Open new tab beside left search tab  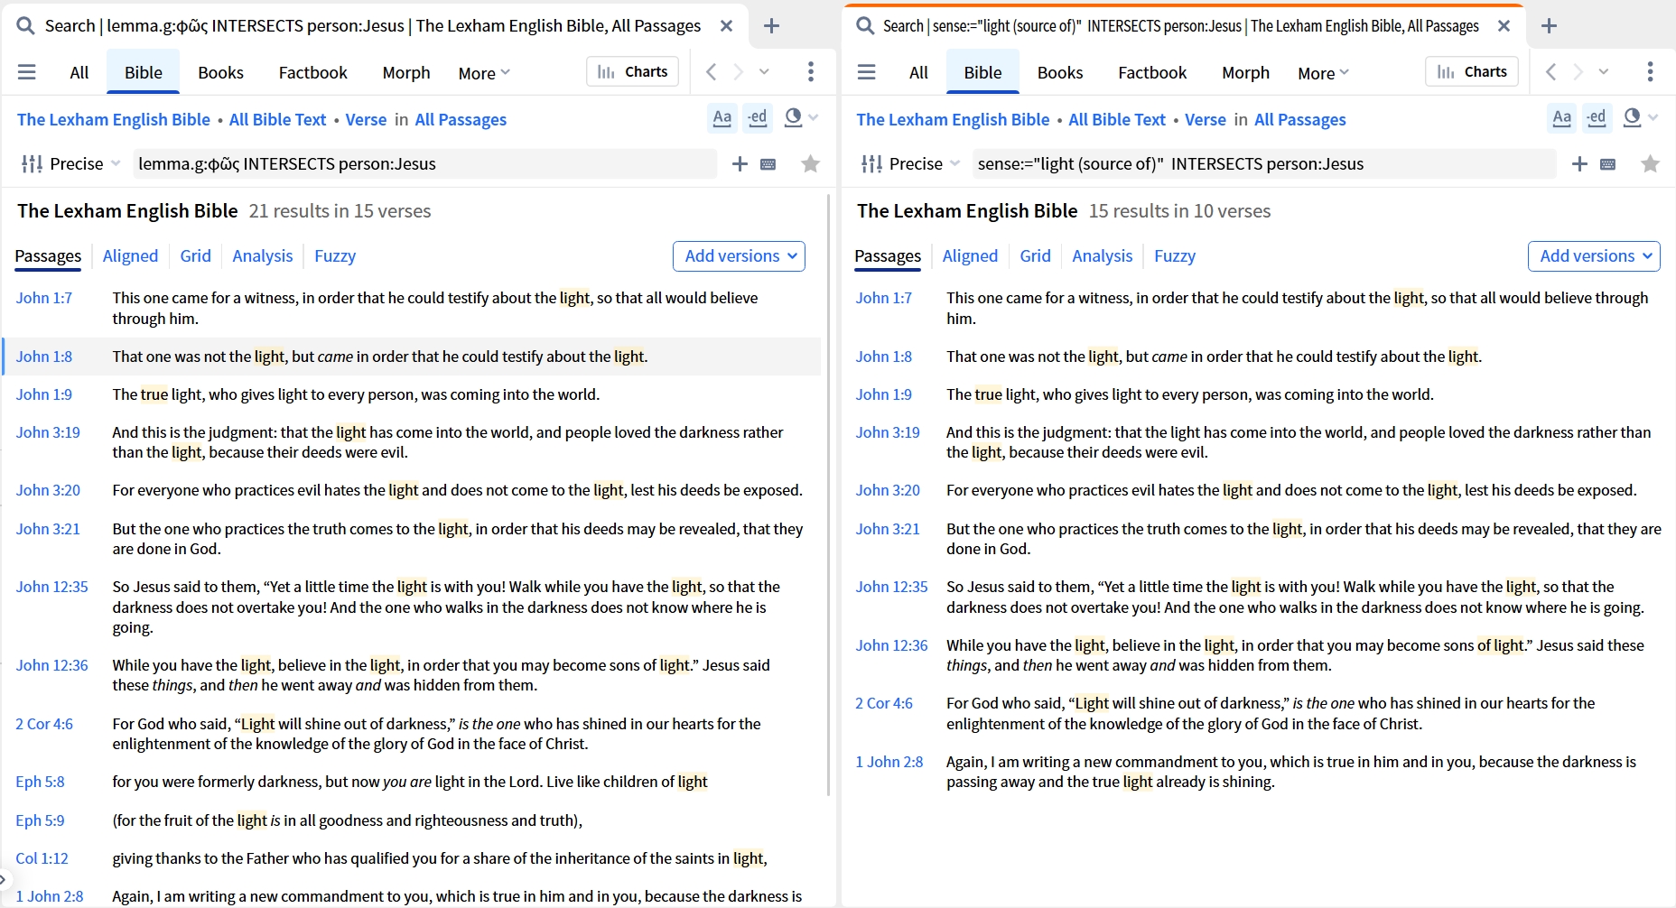[x=771, y=26]
